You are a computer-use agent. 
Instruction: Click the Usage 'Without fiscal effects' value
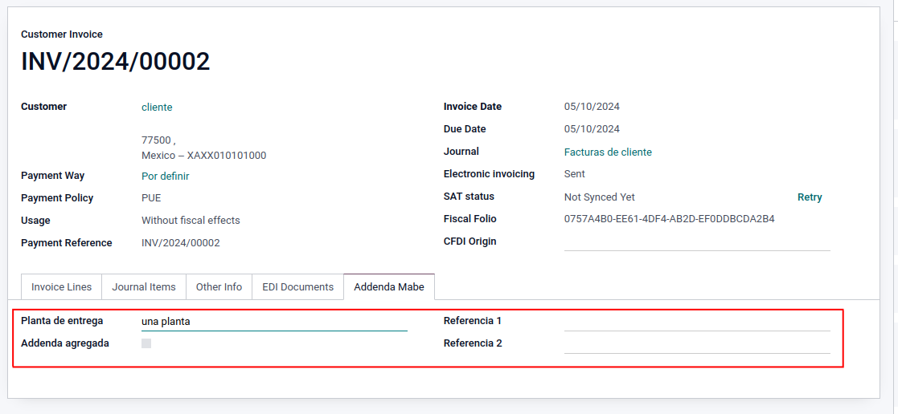(x=191, y=221)
